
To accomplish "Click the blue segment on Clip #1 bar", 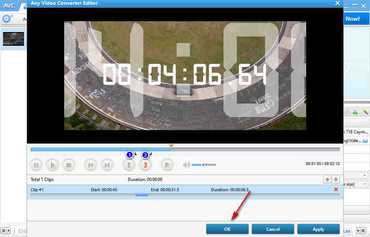I will 142,195.
